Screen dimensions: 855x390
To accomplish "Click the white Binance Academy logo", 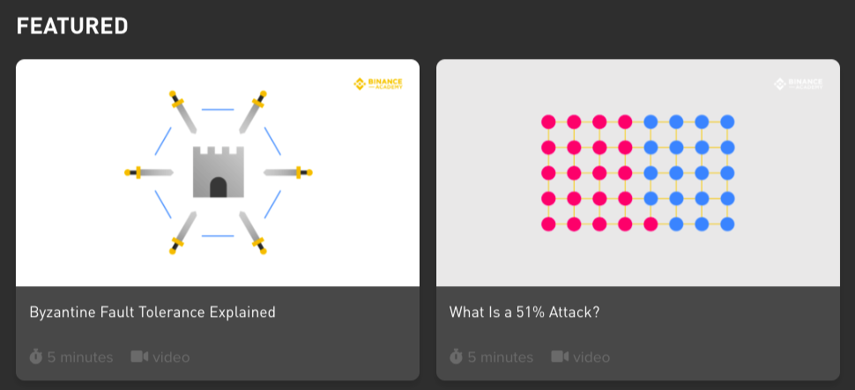I will coord(799,84).
